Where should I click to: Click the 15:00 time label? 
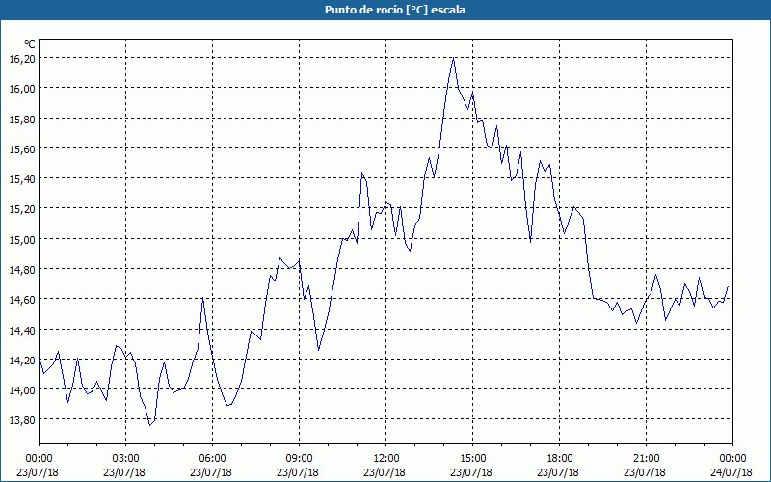[472, 459]
